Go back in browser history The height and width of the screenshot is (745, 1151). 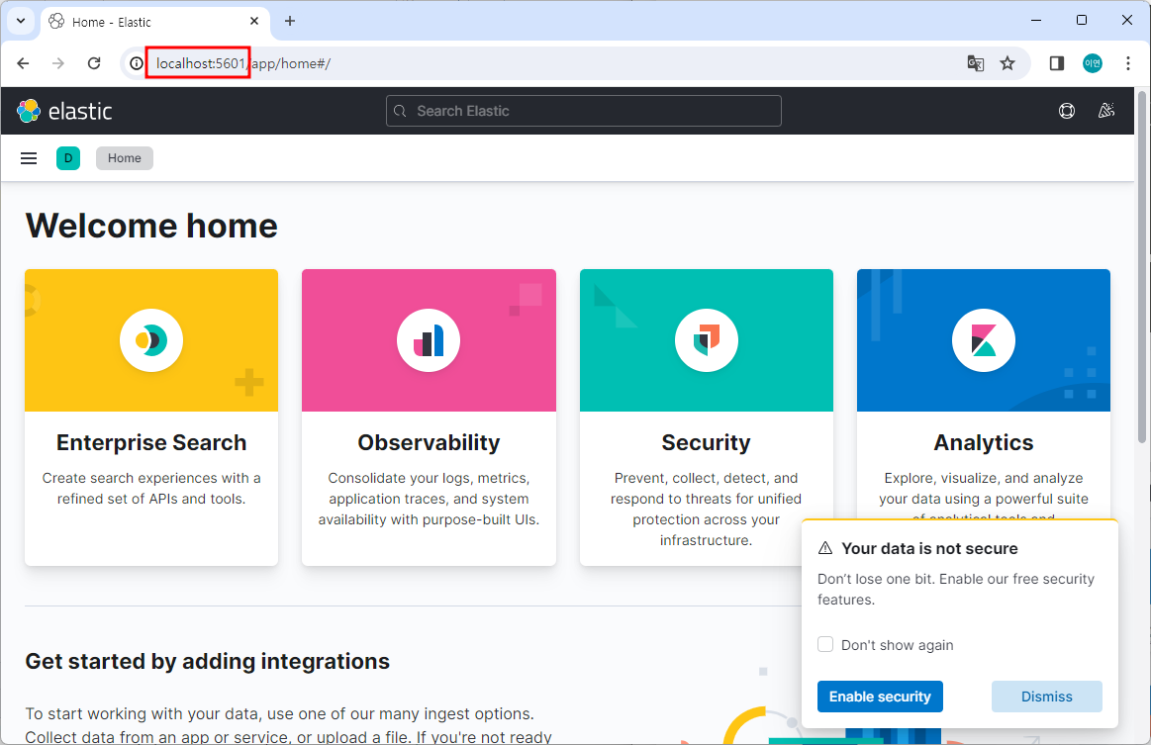(23, 63)
